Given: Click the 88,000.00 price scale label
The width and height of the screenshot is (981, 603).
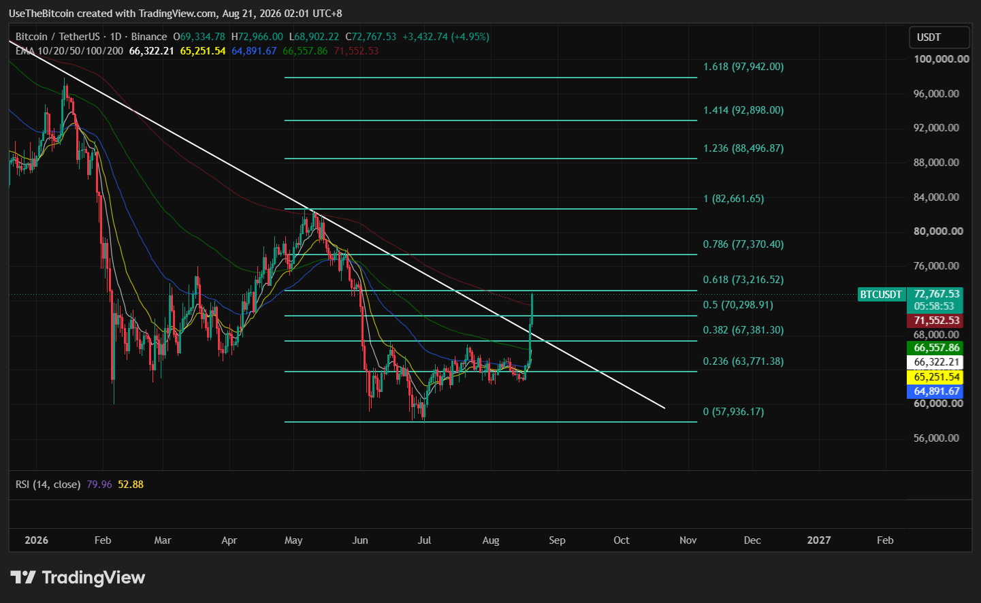Looking at the screenshot, I should 936,163.
